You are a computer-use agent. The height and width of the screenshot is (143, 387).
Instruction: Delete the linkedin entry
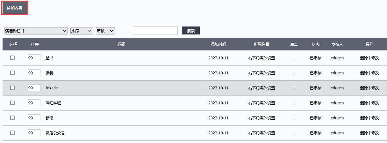(364, 88)
